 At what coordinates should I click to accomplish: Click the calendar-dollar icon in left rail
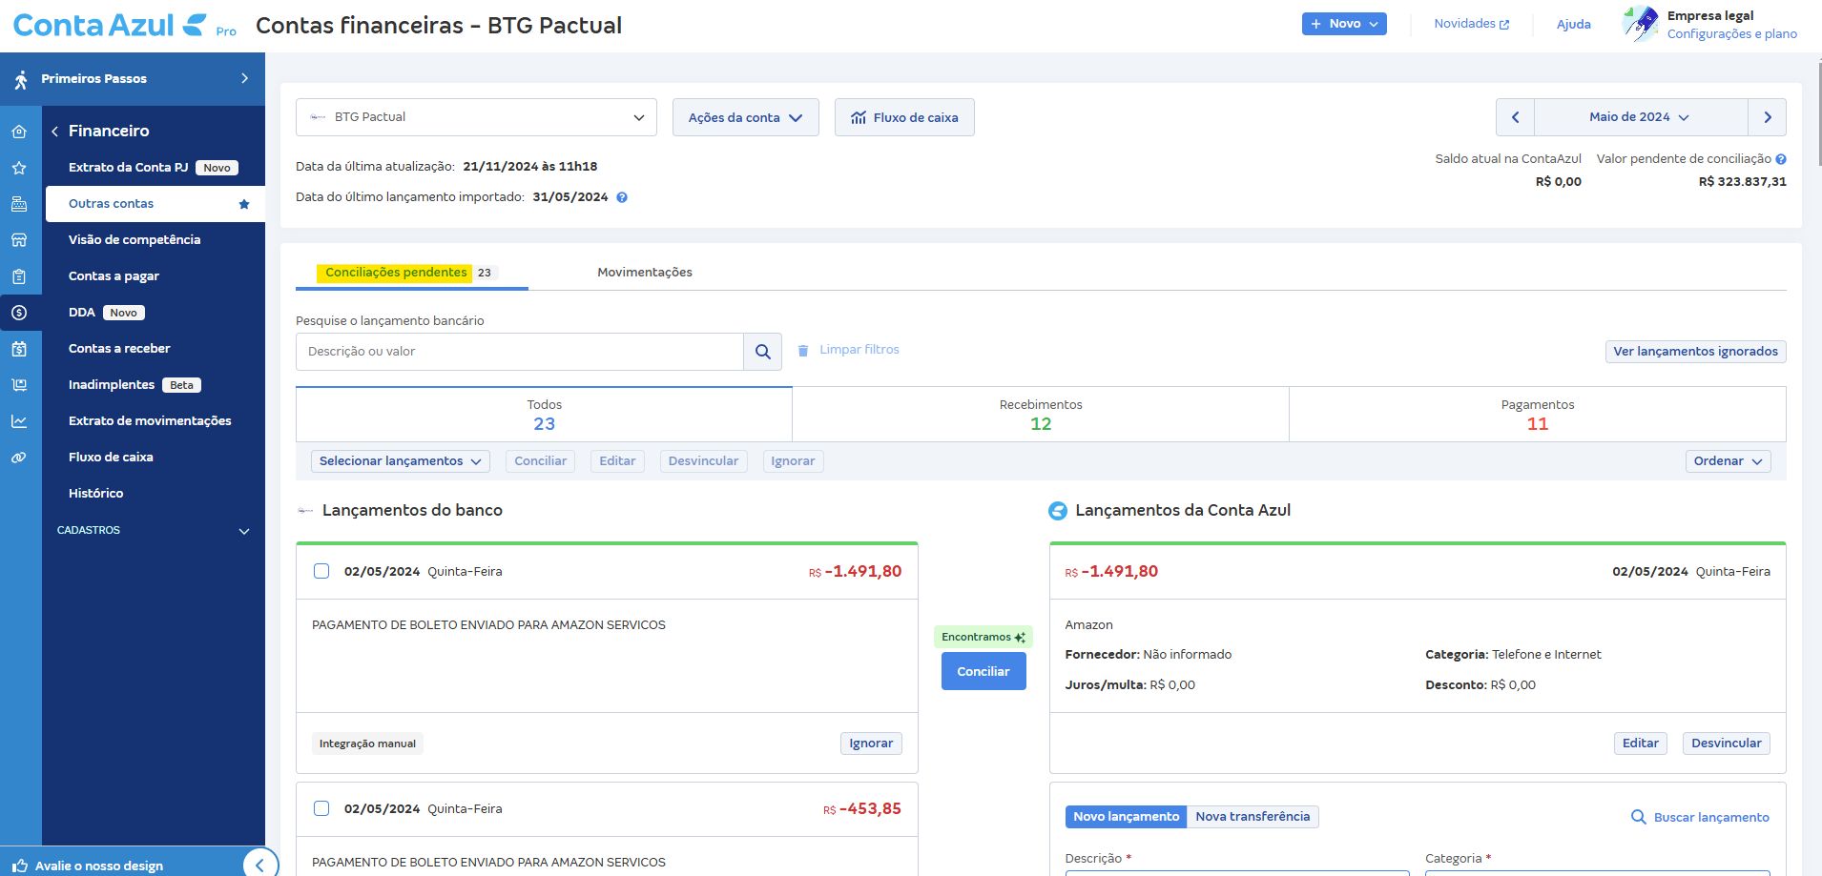(19, 349)
